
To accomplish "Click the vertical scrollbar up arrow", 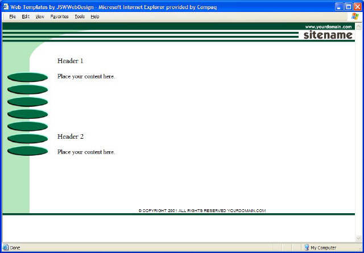I will (359, 26).
